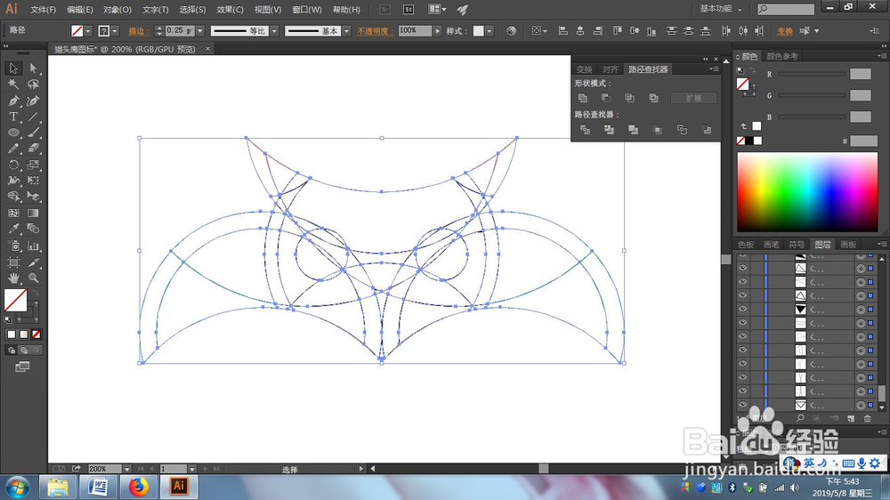Expand the opacity slider arrow

(x=437, y=31)
